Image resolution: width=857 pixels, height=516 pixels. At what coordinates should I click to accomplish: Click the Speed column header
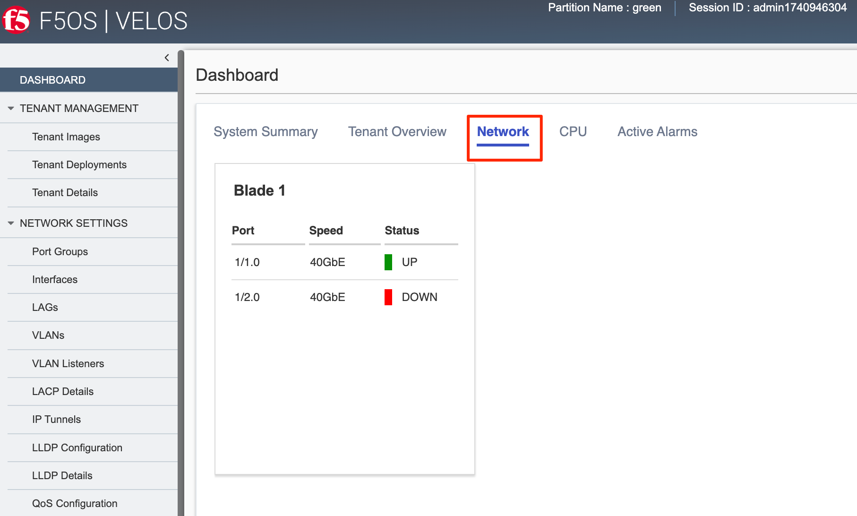tap(326, 231)
